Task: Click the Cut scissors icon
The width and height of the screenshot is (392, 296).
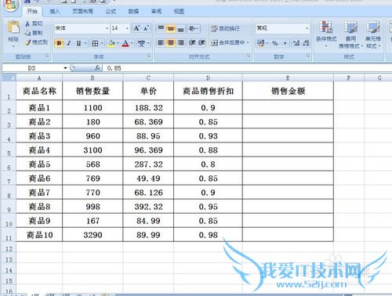Action: tap(27, 23)
